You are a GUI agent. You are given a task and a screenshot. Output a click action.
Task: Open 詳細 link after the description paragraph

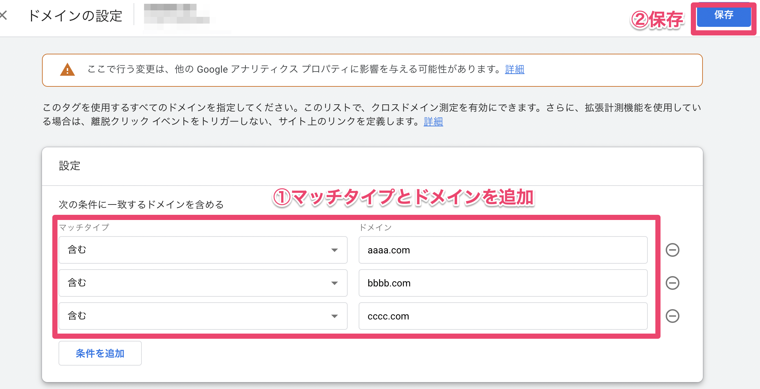tap(433, 122)
